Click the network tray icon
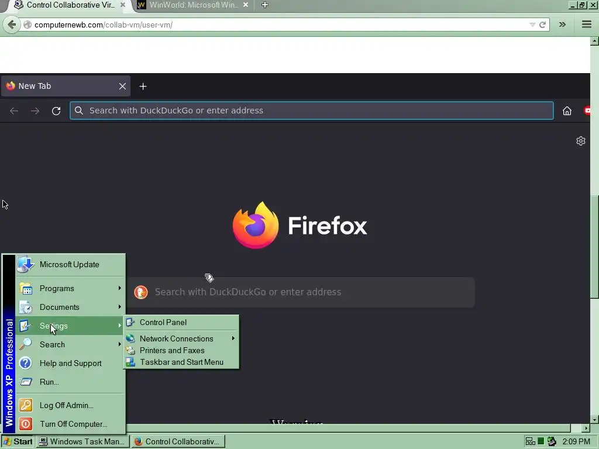599x449 pixels. point(530,442)
